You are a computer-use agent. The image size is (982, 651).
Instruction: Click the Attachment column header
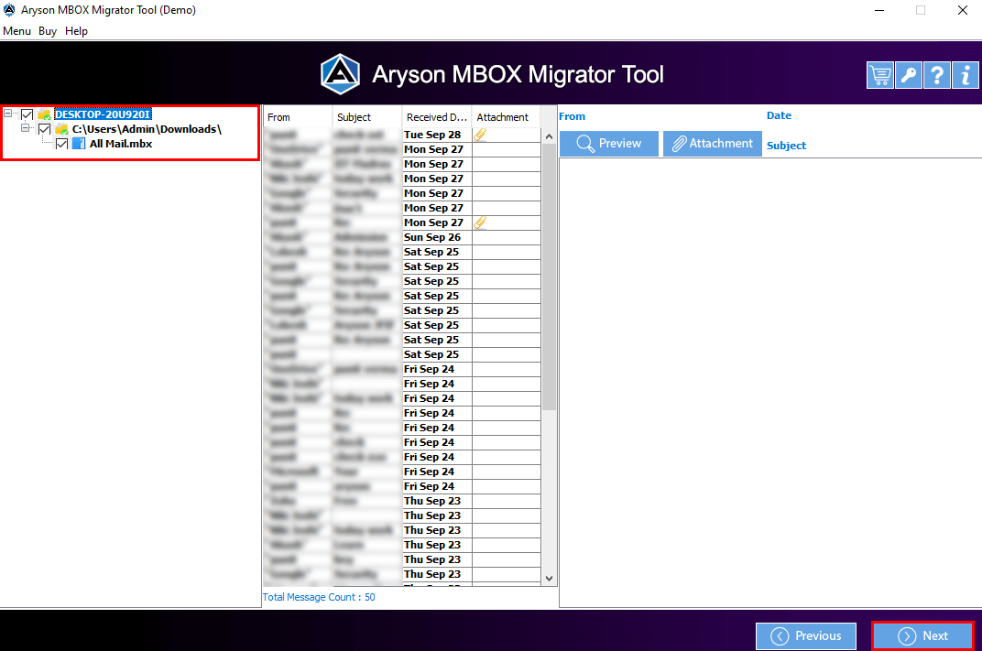pos(506,117)
